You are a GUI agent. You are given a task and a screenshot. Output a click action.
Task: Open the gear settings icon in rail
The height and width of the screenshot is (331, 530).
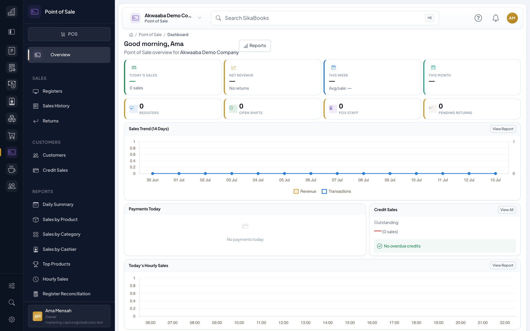12,319
